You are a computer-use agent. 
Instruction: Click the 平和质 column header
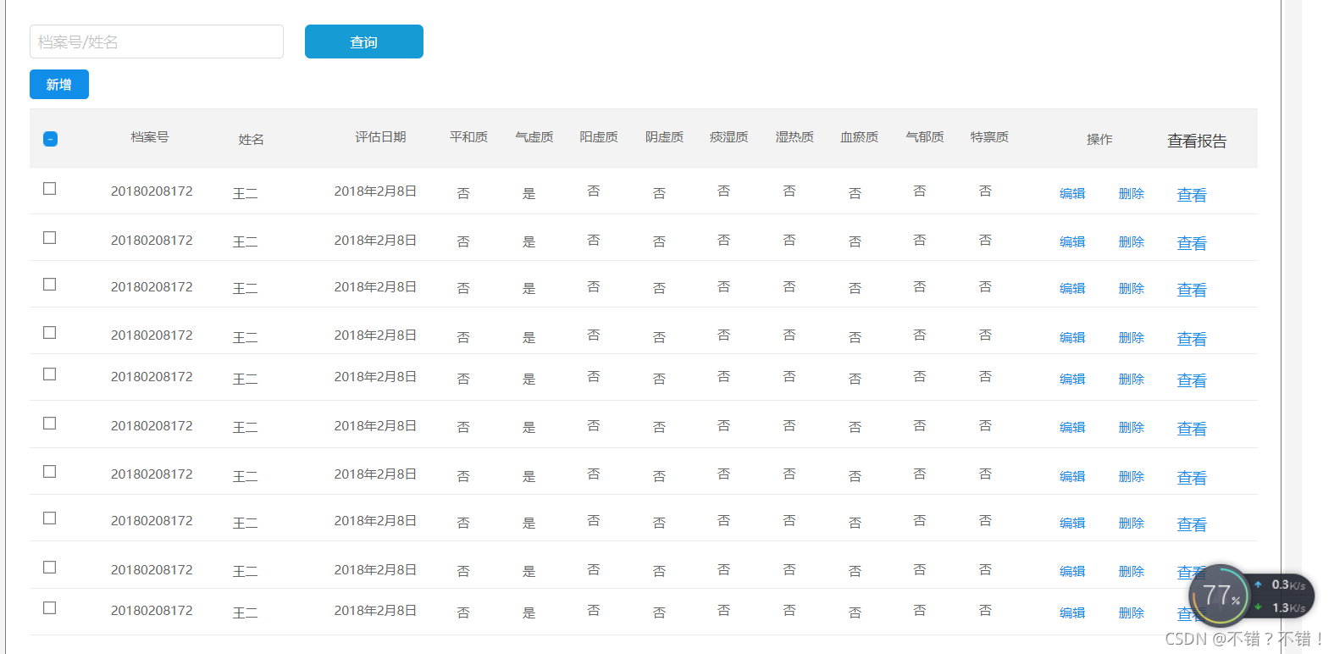point(468,136)
